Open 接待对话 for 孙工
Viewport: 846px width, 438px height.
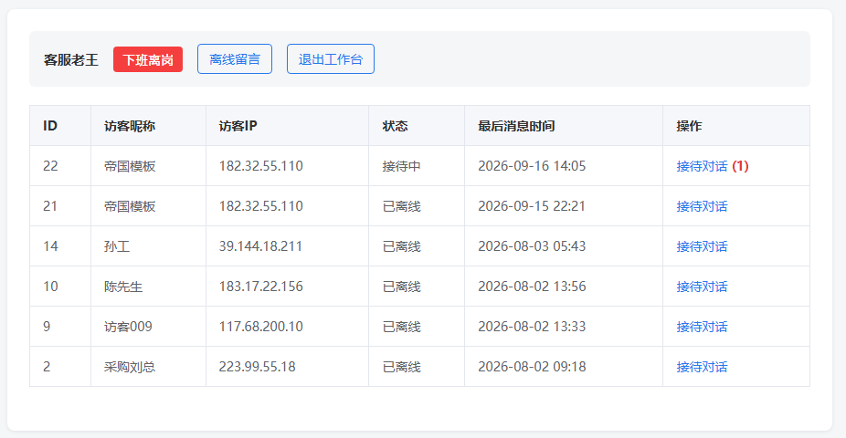(x=702, y=246)
